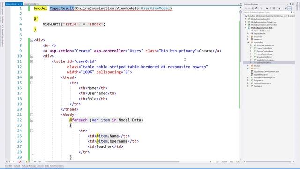300x169 pixels.
Task: Select AccountController.cs in Solution Explorer
Action: pyautogui.click(x=265, y=45)
